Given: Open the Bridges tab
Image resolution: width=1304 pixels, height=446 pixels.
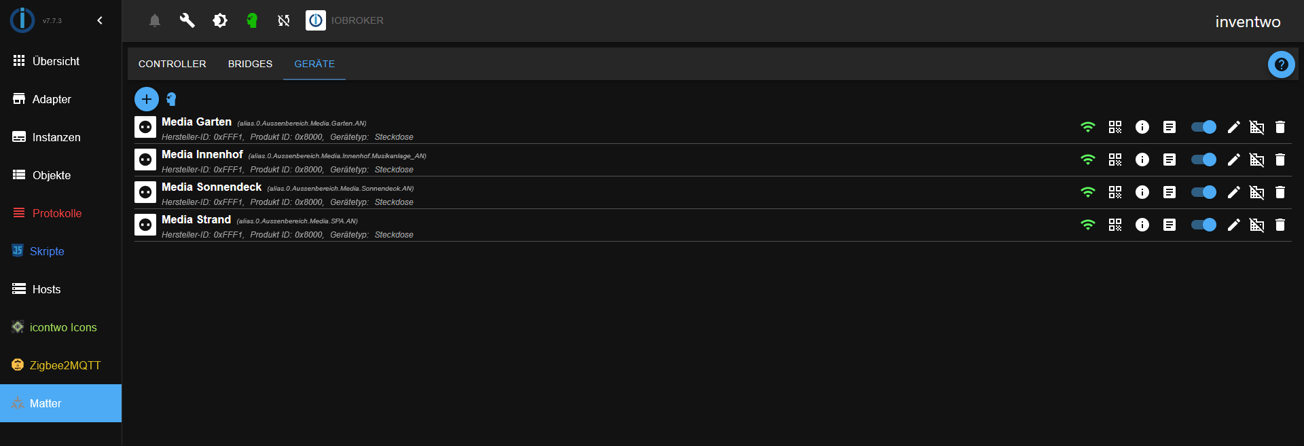Looking at the screenshot, I should 250,64.
